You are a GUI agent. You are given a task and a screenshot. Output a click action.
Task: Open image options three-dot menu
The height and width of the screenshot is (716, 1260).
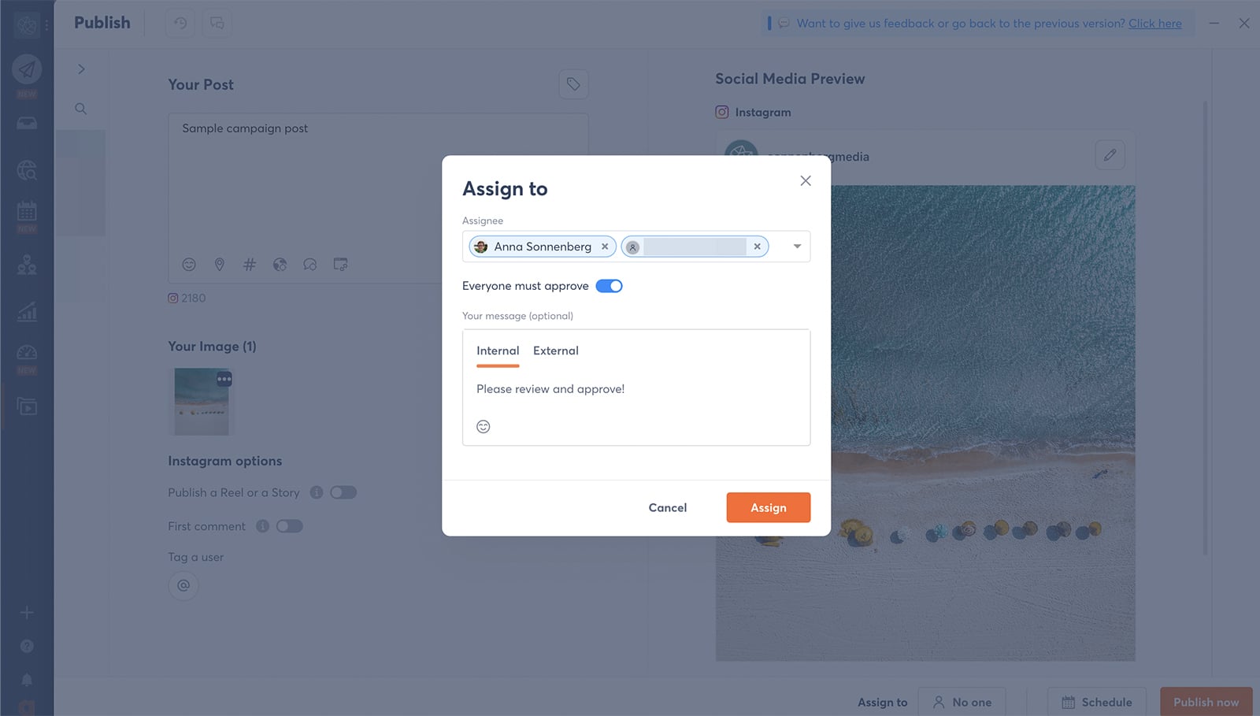224,379
